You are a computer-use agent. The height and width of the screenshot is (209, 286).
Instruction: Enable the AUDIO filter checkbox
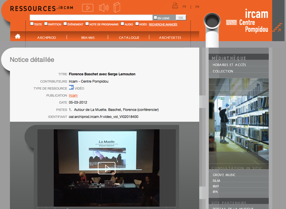122,24
